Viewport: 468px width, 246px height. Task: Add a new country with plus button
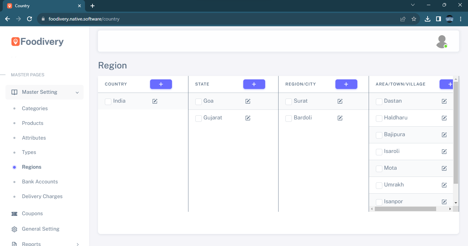point(161,84)
